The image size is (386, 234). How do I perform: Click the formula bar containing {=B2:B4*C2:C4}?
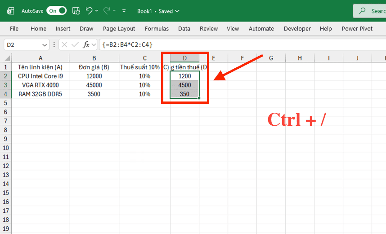tap(242, 45)
